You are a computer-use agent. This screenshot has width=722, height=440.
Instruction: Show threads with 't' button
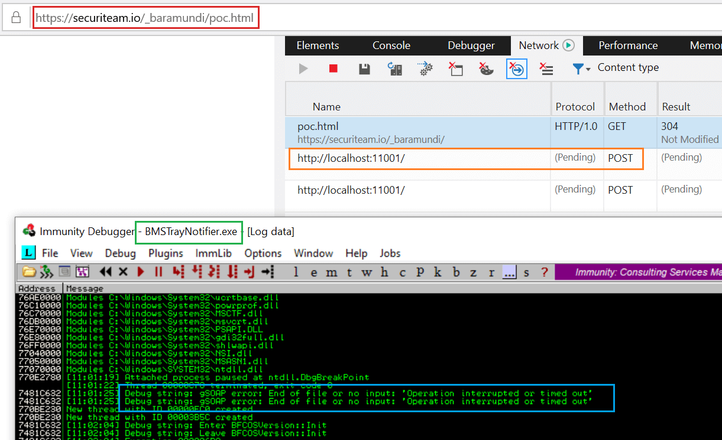pyautogui.click(x=349, y=272)
